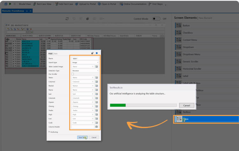Select the Horizontal Scroller screen element
Viewport: 239px width, 151px height.
[207, 69]
